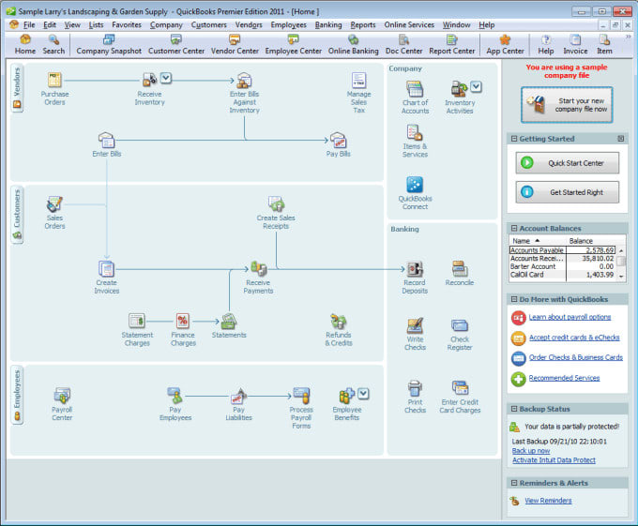Open Statement Charges

coord(137,321)
